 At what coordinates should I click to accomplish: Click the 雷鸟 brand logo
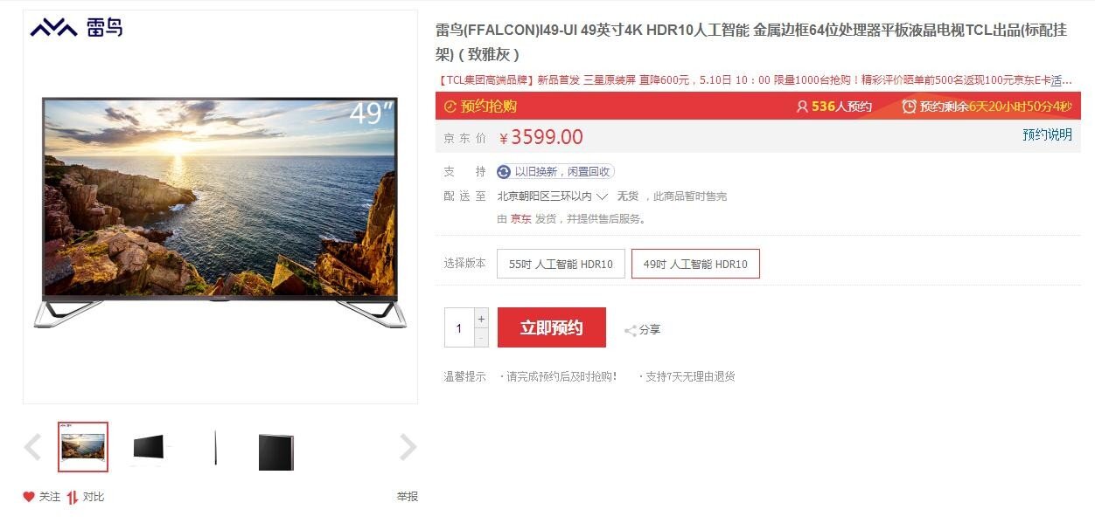click(76, 28)
